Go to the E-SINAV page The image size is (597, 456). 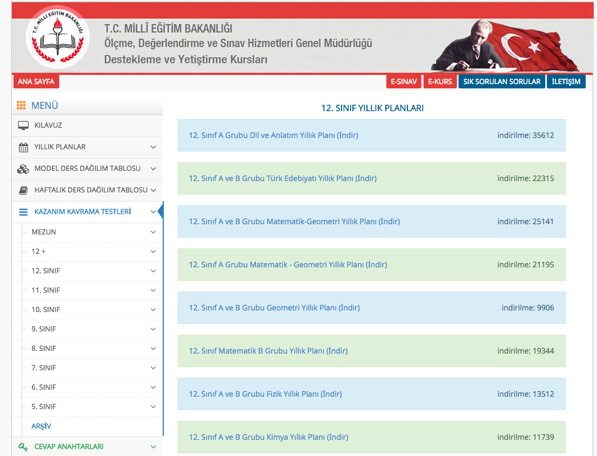pos(404,82)
